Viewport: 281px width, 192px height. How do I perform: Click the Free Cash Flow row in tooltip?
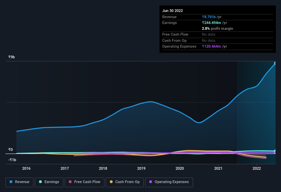pos(218,34)
